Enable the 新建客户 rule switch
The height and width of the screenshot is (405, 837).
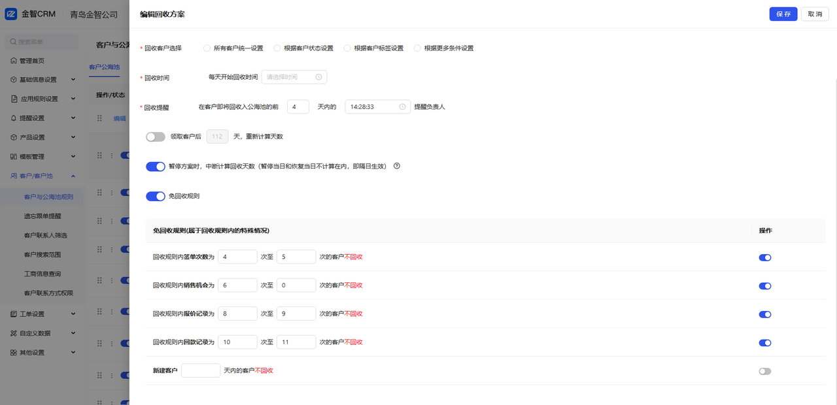[765, 371]
